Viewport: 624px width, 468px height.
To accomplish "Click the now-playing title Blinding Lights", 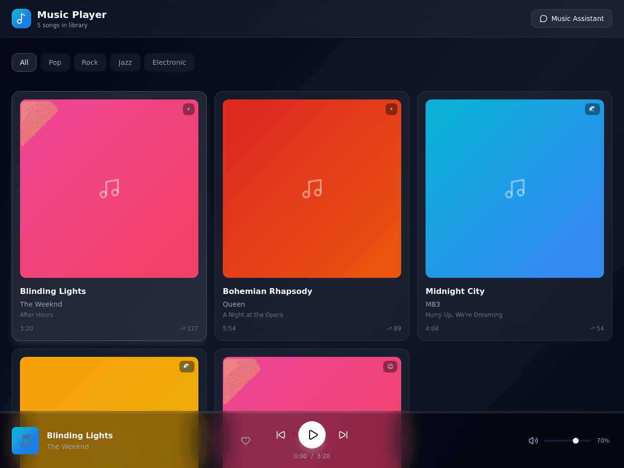I will [80, 435].
